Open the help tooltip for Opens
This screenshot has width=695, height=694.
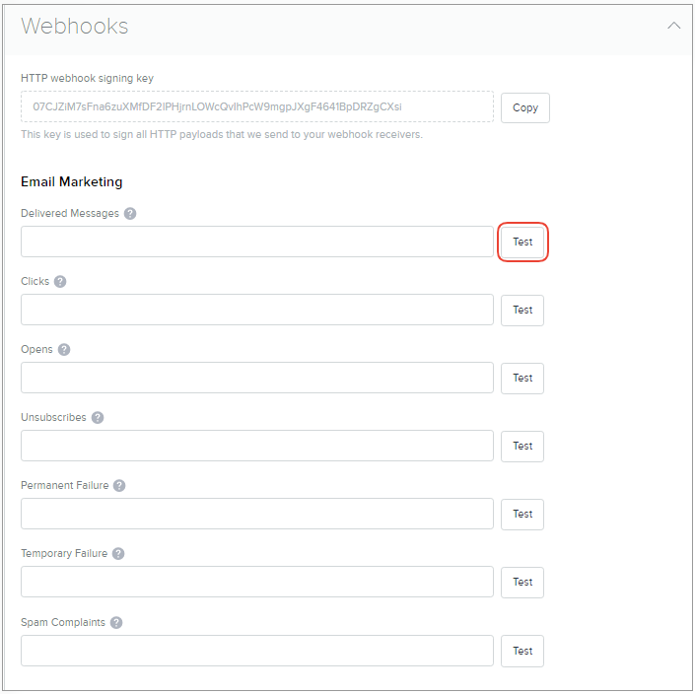coord(64,349)
